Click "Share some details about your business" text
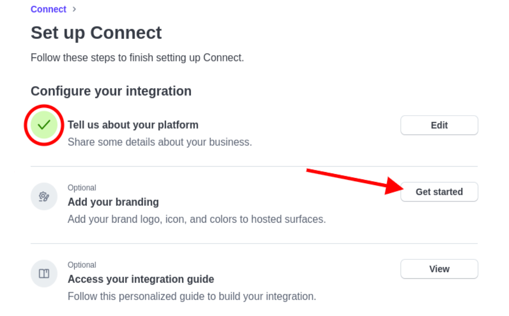The height and width of the screenshot is (316, 509). pyautogui.click(x=159, y=142)
